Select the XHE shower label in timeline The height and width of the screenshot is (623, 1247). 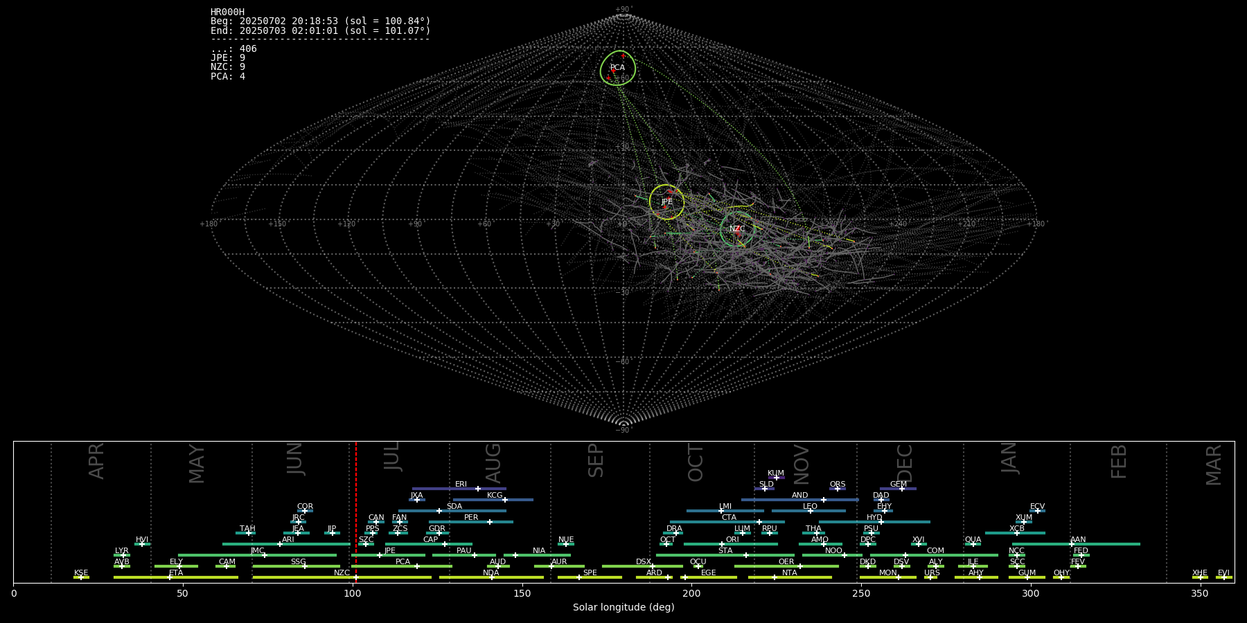[1200, 573]
